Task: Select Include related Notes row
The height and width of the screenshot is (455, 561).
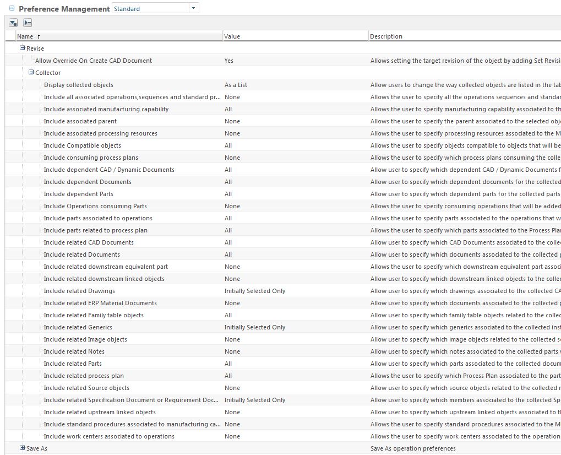Action: [74, 352]
